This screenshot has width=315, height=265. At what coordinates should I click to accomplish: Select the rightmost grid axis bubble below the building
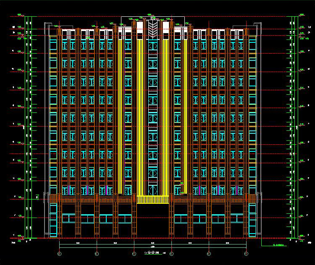coord(246,254)
